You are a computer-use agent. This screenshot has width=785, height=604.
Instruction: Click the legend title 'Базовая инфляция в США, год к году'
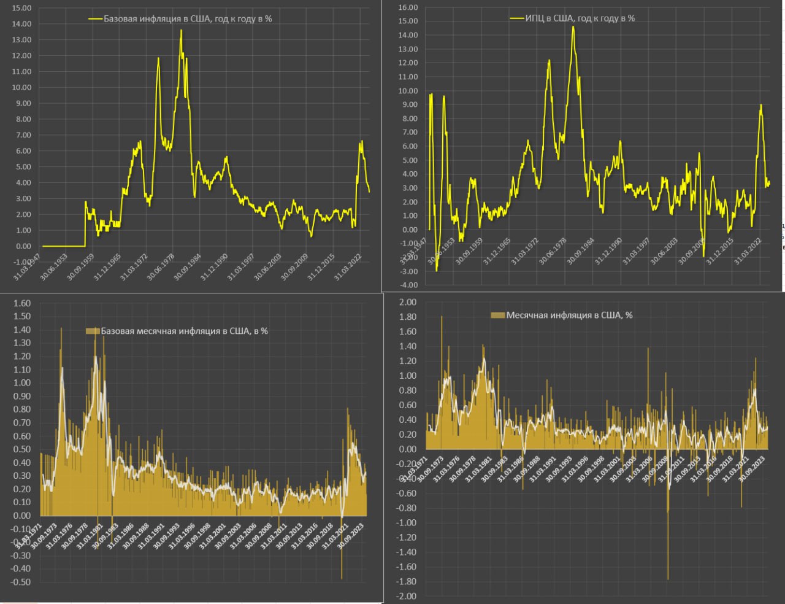click(187, 19)
